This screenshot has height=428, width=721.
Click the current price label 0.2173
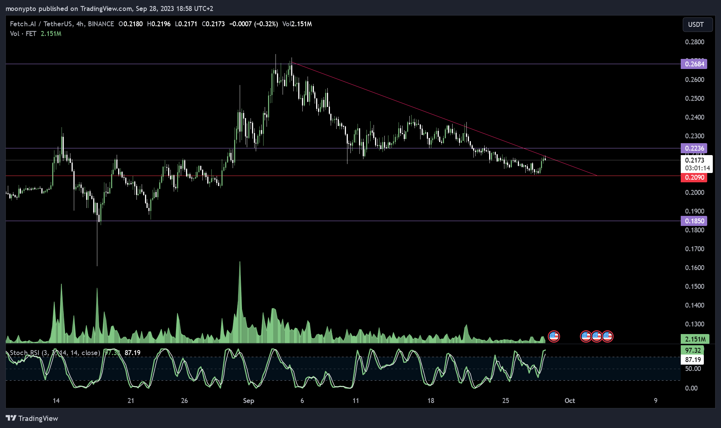click(x=695, y=160)
